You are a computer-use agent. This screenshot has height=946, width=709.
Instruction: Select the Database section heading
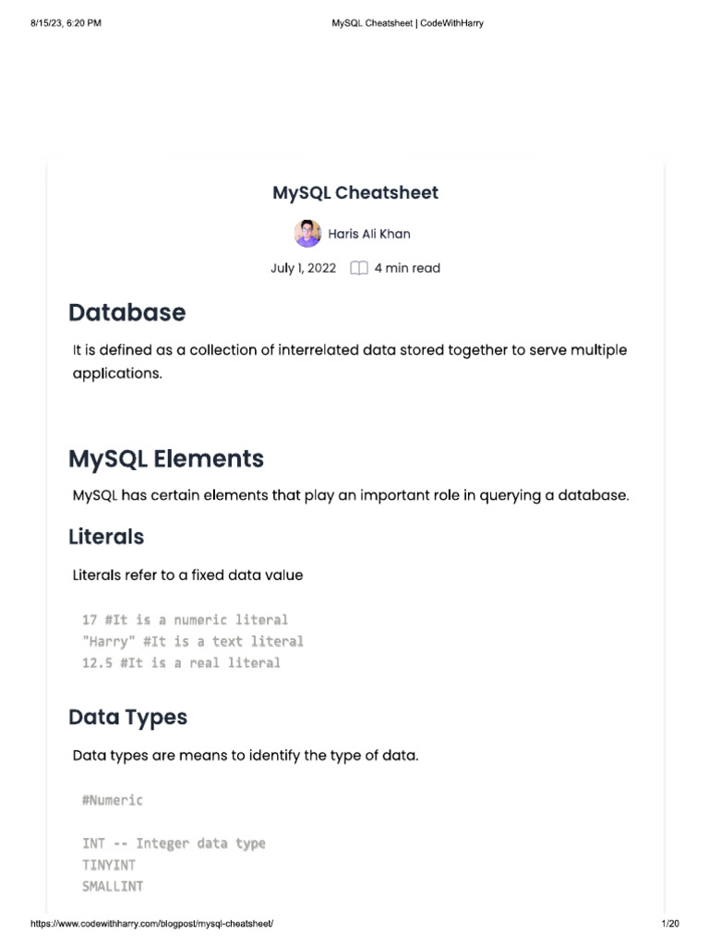click(x=127, y=312)
